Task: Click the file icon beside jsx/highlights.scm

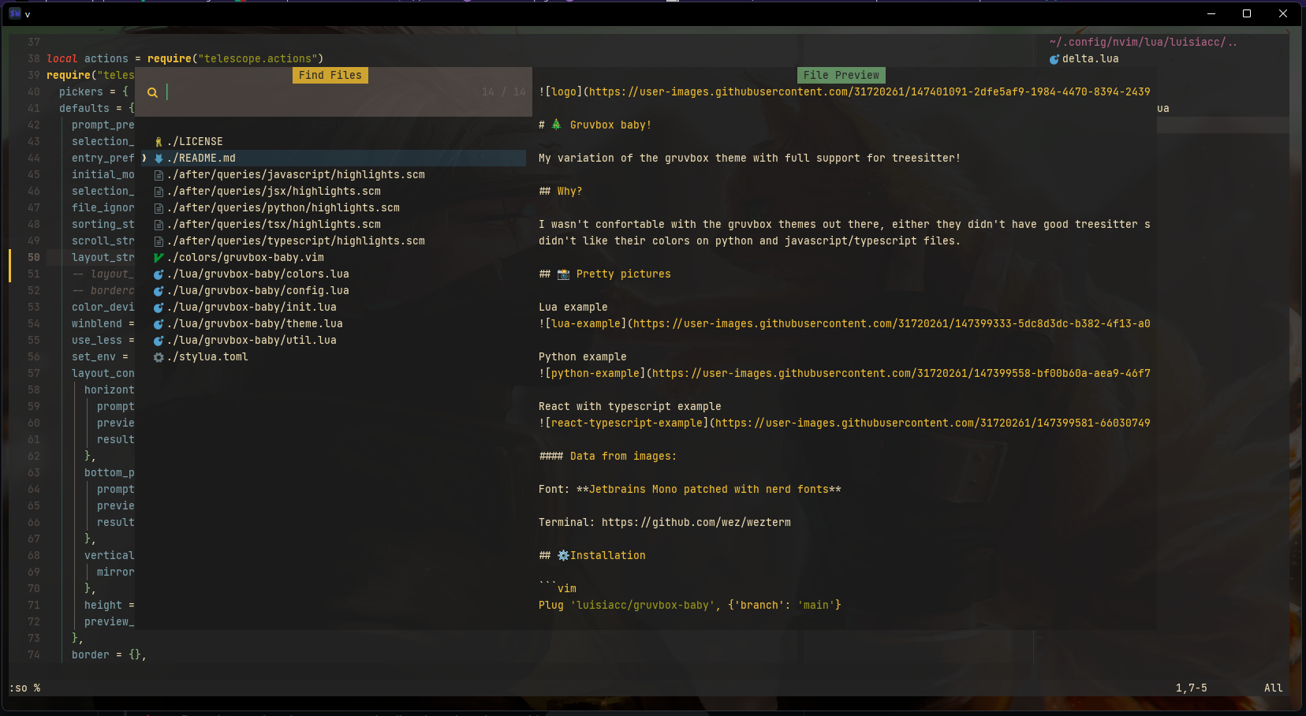Action: [159, 192]
